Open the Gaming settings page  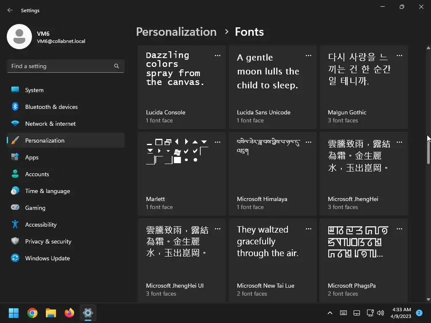tap(66, 208)
